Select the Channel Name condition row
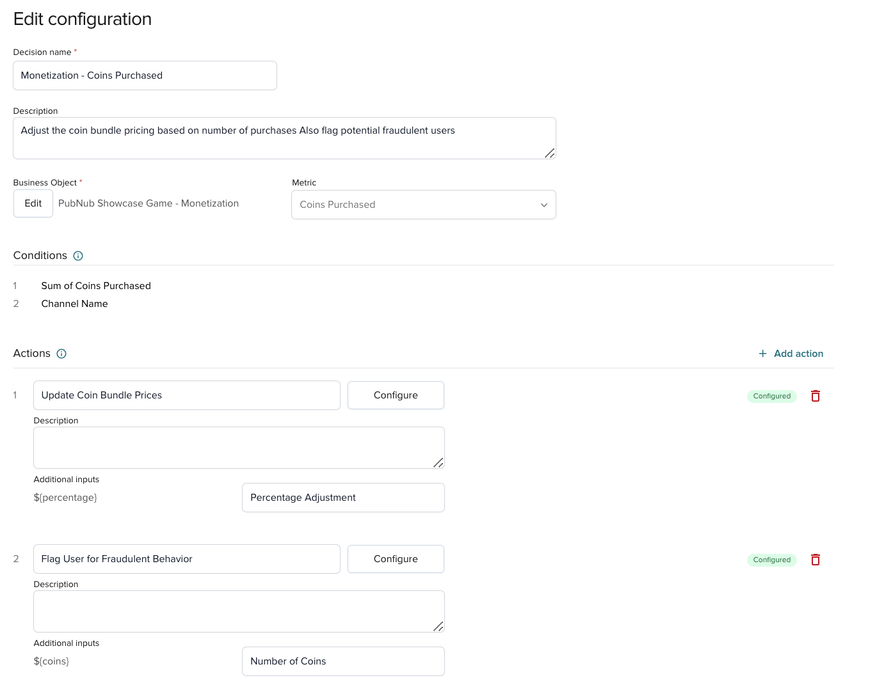Screen dimensions: 877x692 [x=74, y=304]
